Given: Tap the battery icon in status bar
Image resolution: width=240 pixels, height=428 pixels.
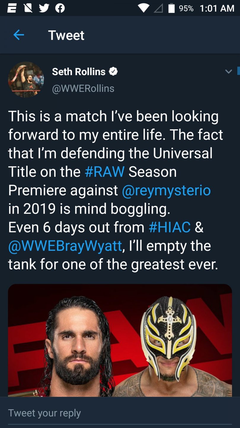Looking at the screenshot, I should click(171, 8).
